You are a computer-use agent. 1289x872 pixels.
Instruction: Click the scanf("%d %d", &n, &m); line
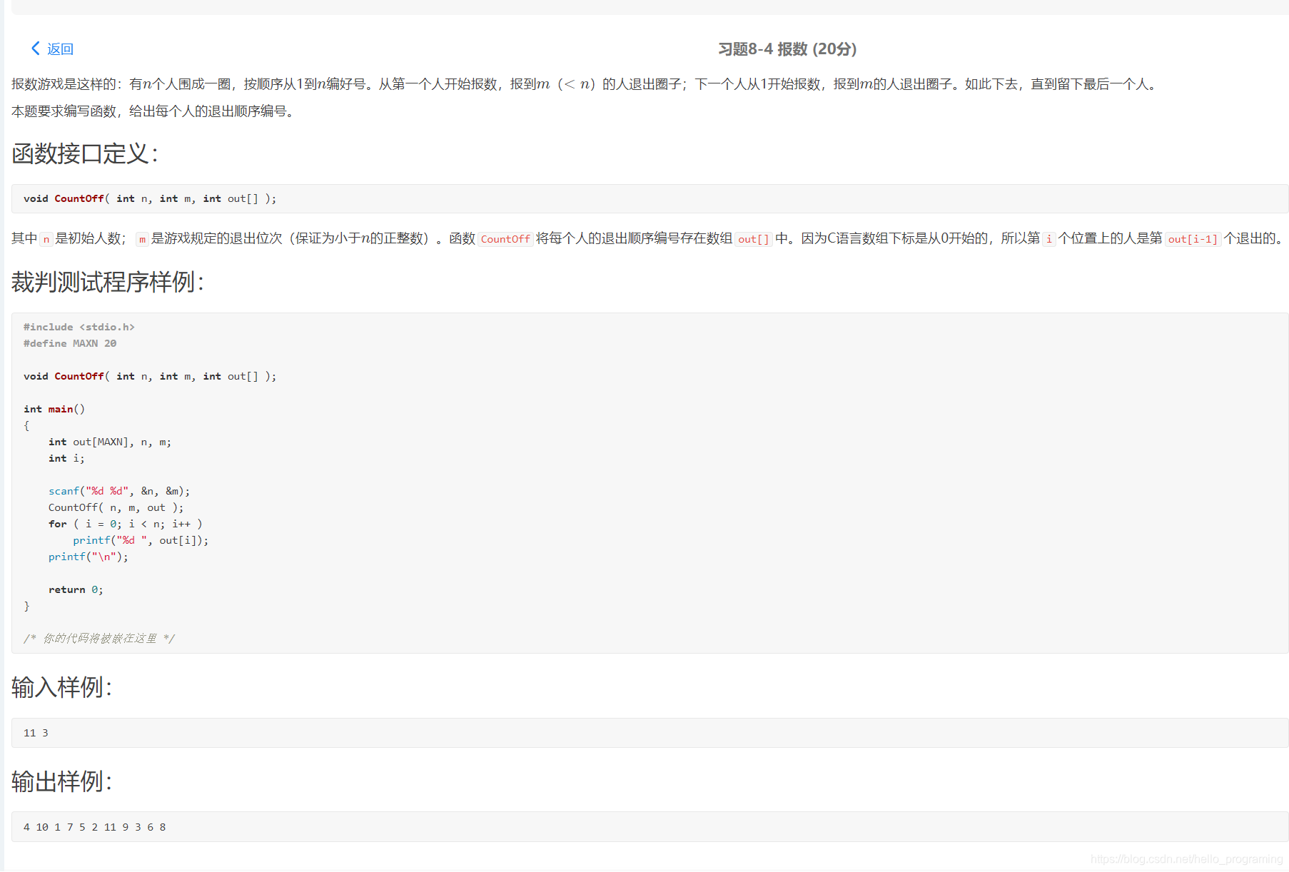coord(119,491)
